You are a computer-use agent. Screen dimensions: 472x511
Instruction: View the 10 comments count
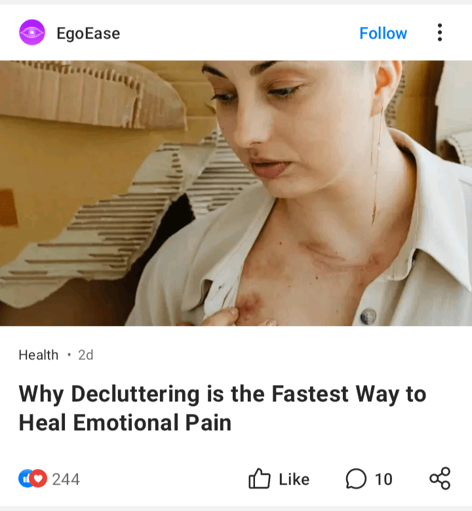pyautogui.click(x=383, y=480)
